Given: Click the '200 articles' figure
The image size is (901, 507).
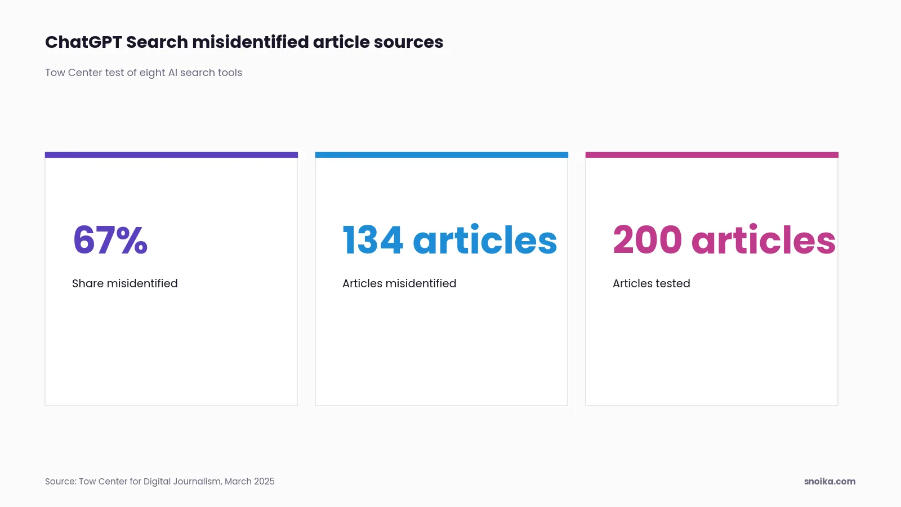Looking at the screenshot, I should click(x=724, y=241).
